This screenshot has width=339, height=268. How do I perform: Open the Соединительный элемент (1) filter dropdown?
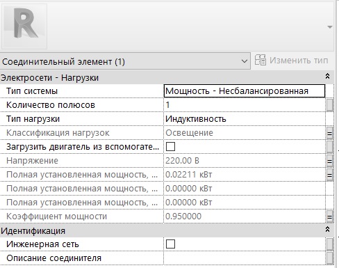(125, 61)
